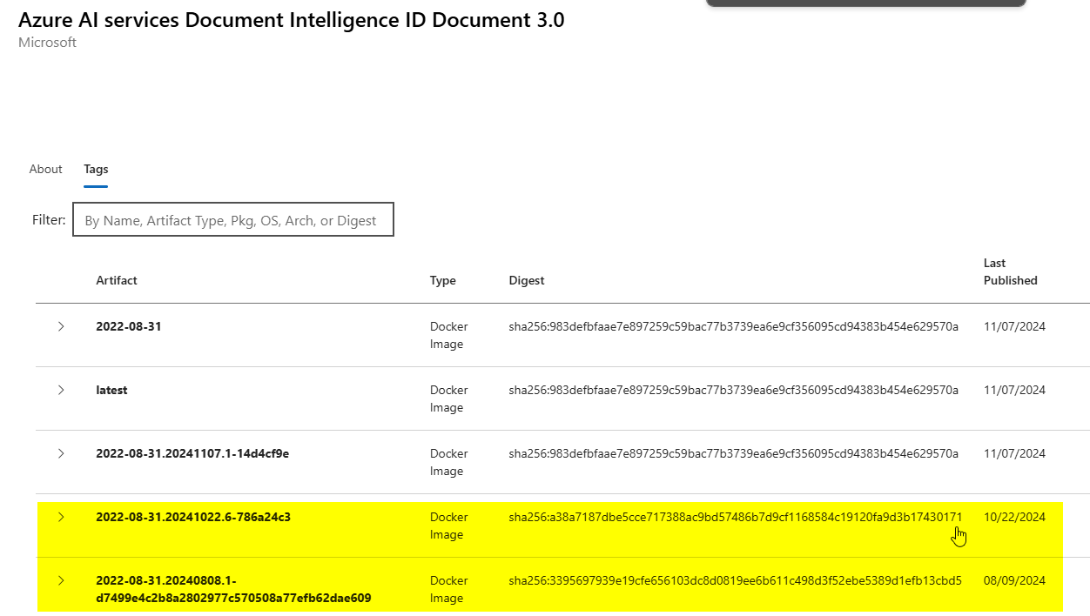Click the digest starting sha256:a38a7187dbe5cce7
The height and width of the screenshot is (616, 1090).
coord(736,517)
